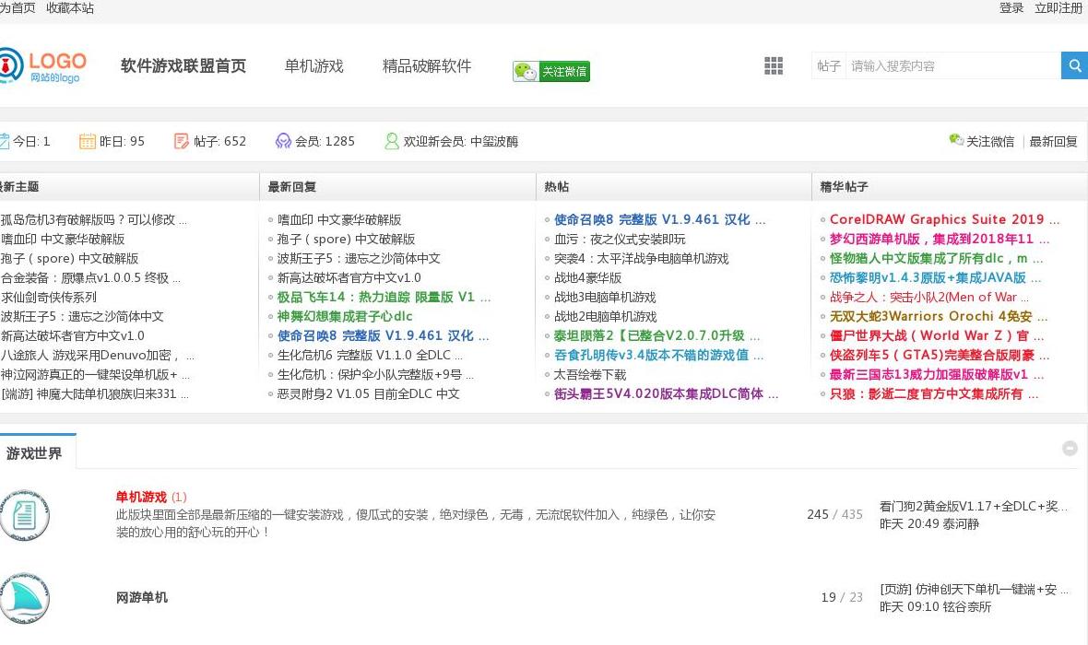
Task: Collapse the 游戏世界 section with the minus icon
Action: [1070, 448]
